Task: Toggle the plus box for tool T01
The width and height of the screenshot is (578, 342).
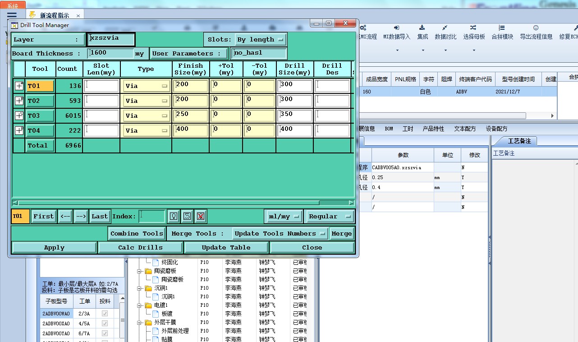Action: [x=19, y=86]
